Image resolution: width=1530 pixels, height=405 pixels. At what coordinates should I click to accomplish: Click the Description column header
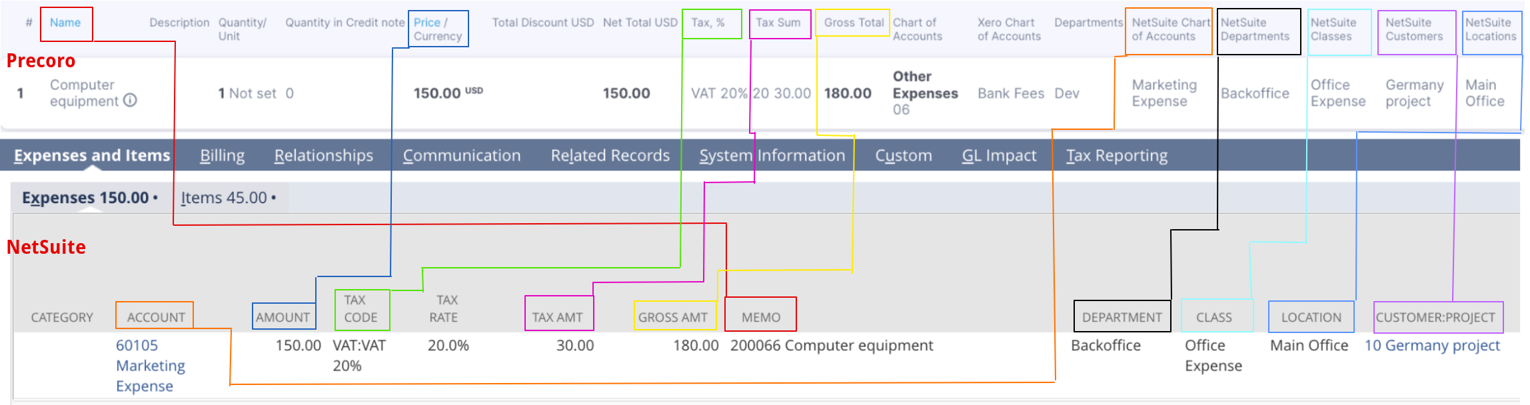tap(179, 23)
